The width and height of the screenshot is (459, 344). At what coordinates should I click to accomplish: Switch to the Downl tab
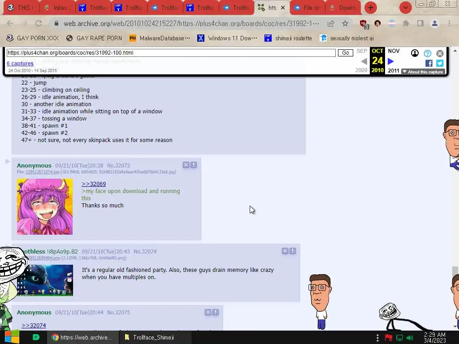coord(343,8)
